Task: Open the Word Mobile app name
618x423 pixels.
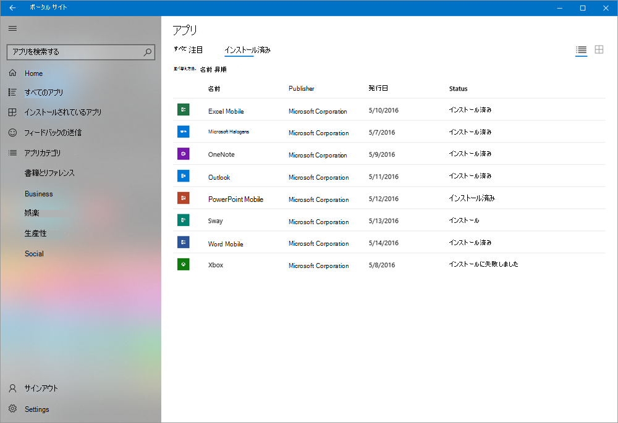Action: pos(226,244)
